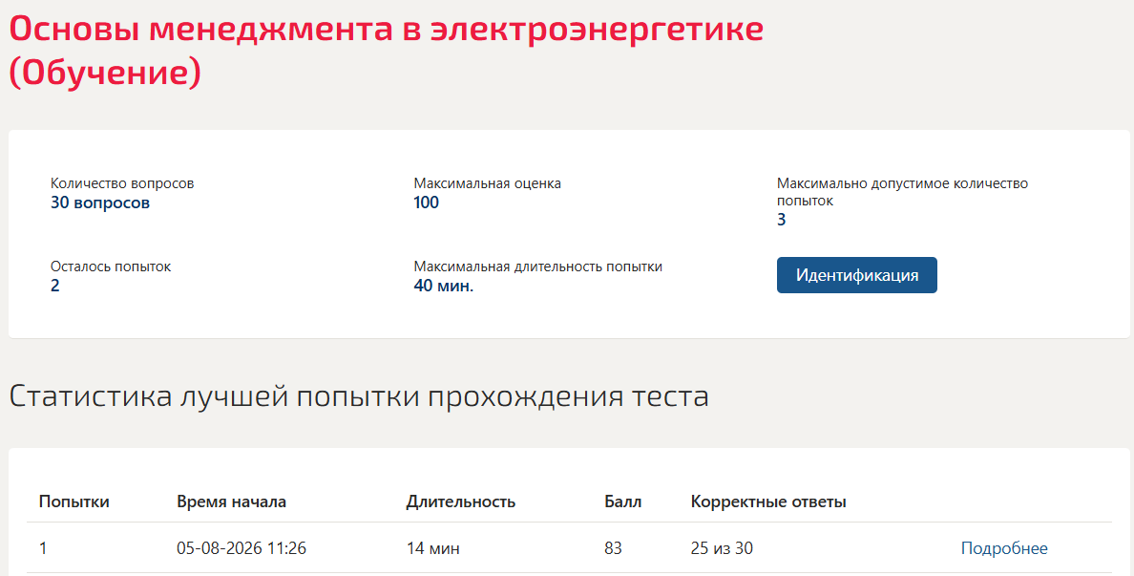The image size is (1134, 576).
Task: Click the Статистика лучшей попытки прохождения теста heading
Action: (x=359, y=396)
